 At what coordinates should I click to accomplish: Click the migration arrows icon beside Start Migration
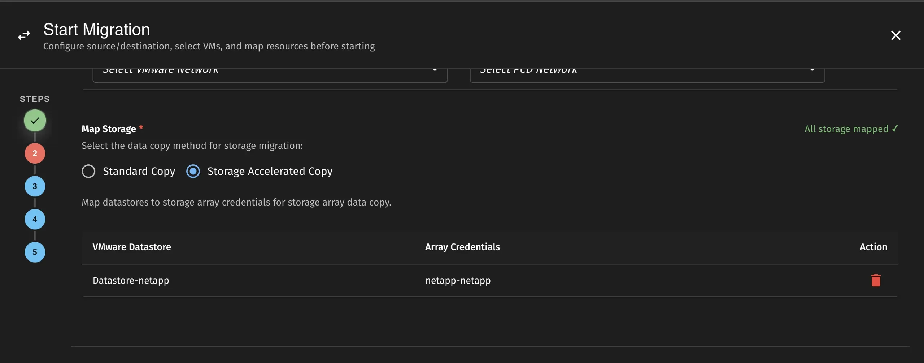pyautogui.click(x=24, y=35)
